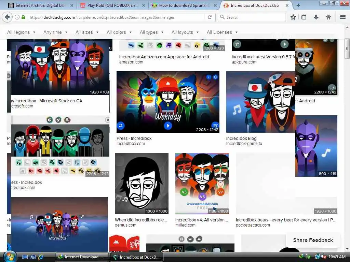Open amazon.com source link
Screen dimensions: 350x262
tap(131, 62)
